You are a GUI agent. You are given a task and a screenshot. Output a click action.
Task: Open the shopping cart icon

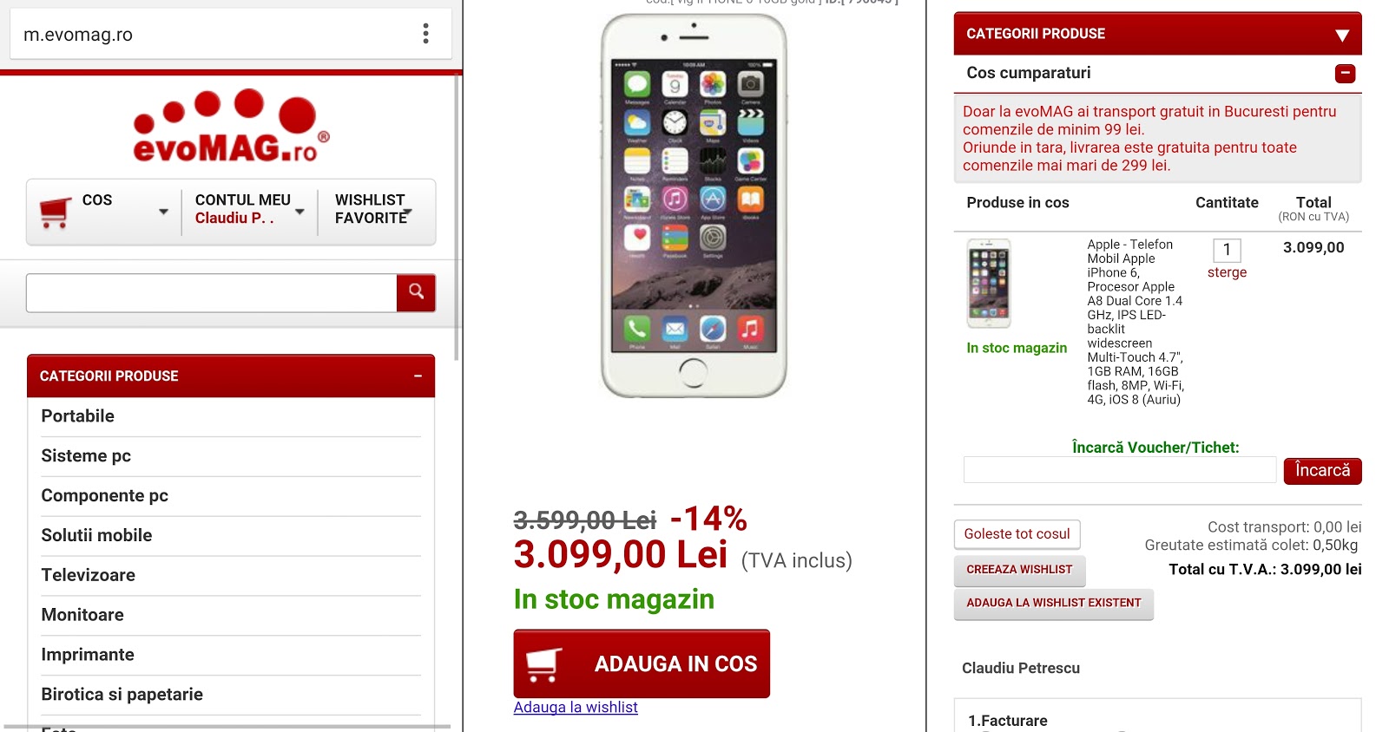pyautogui.click(x=56, y=212)
